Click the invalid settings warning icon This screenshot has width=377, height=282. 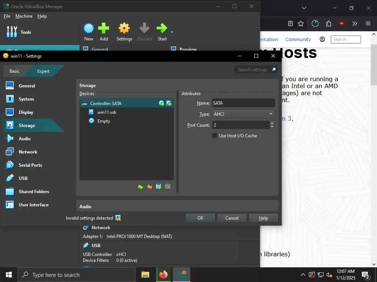click(x=118, y=218)
